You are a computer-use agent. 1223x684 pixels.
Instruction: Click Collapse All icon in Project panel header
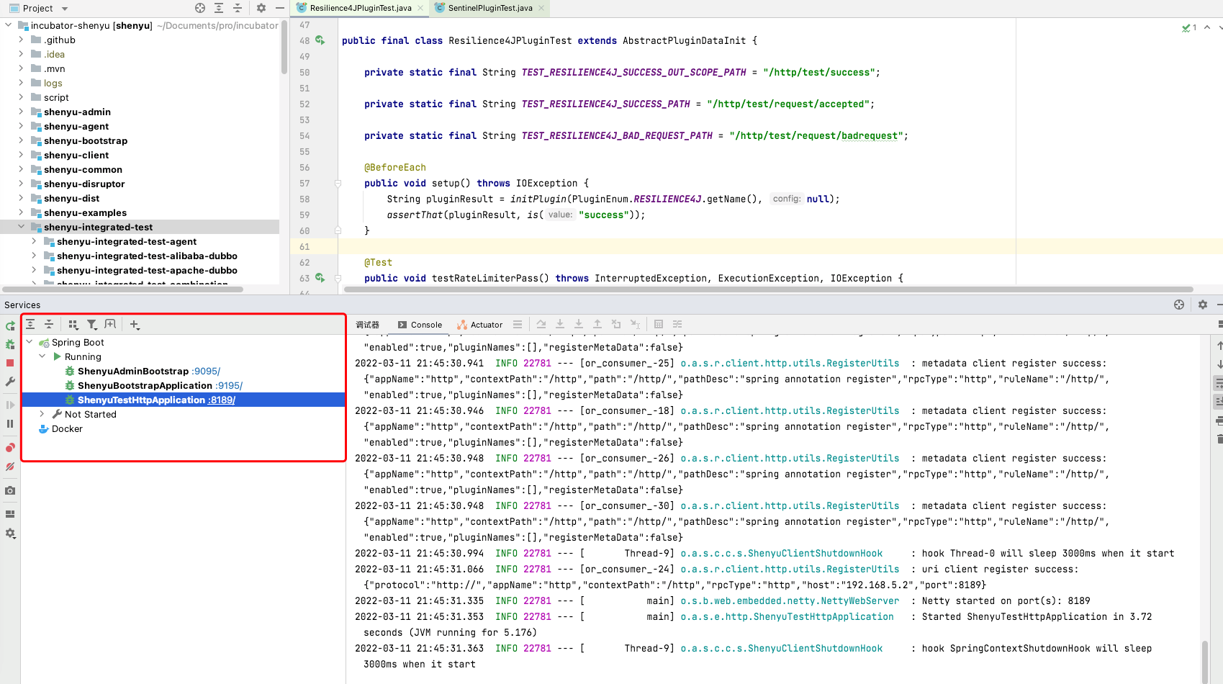point(238,8)
